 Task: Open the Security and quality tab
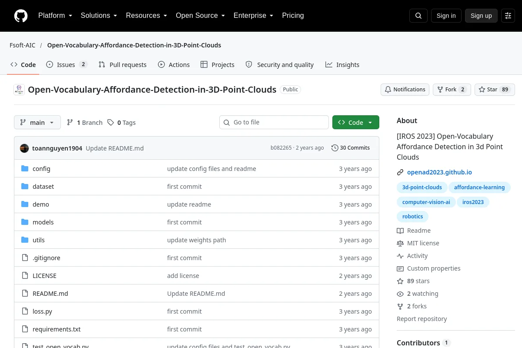coord(280,65)
